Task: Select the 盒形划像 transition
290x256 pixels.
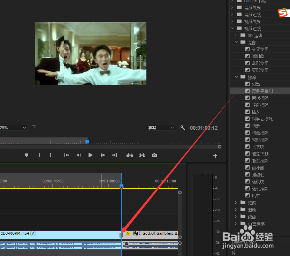Action: coord(260,63)
